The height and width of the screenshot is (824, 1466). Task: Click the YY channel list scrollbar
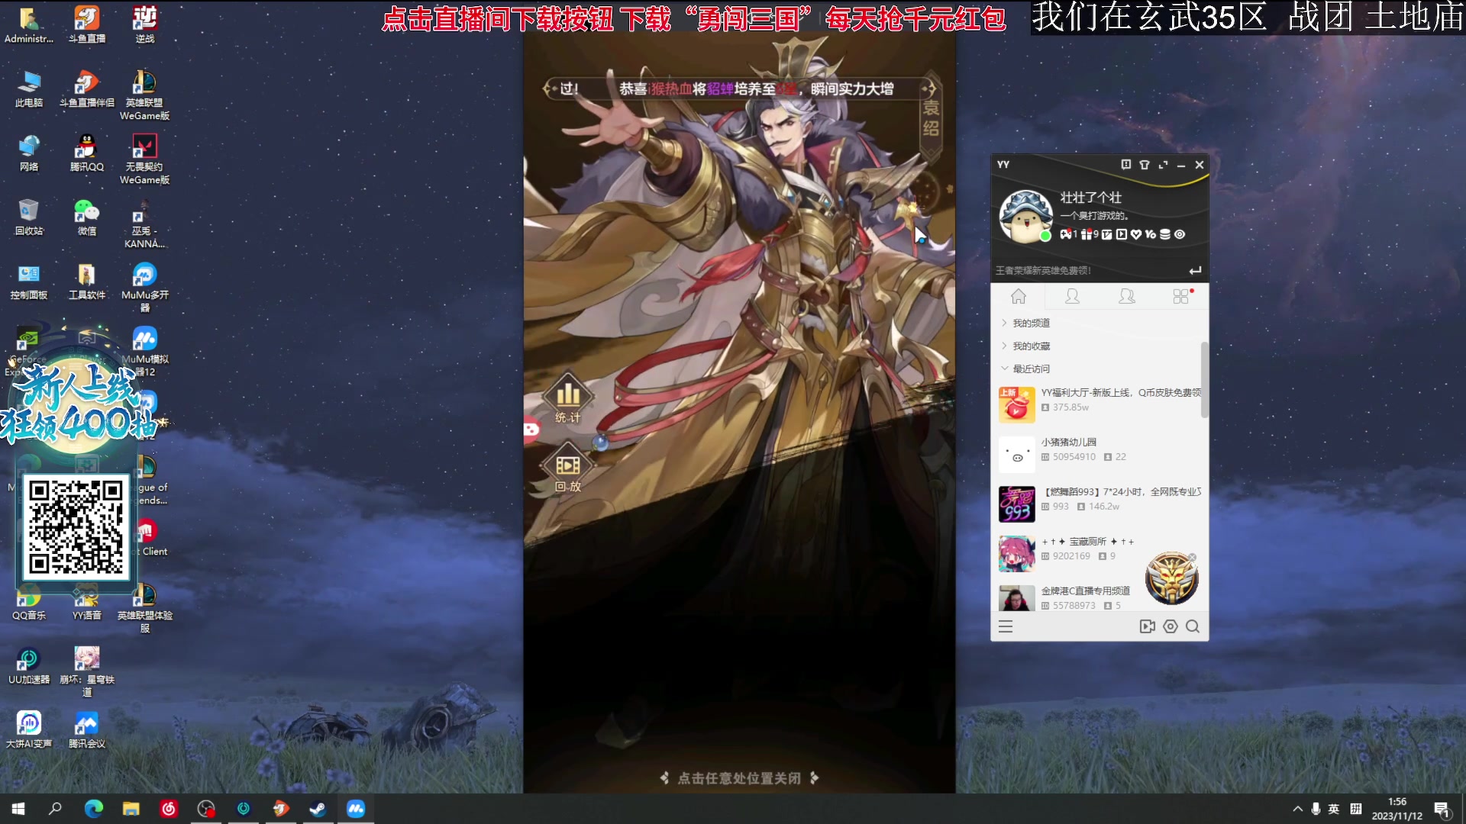tap(1205, 379)
